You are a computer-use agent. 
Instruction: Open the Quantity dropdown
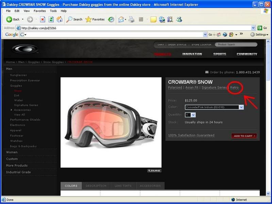193,115
